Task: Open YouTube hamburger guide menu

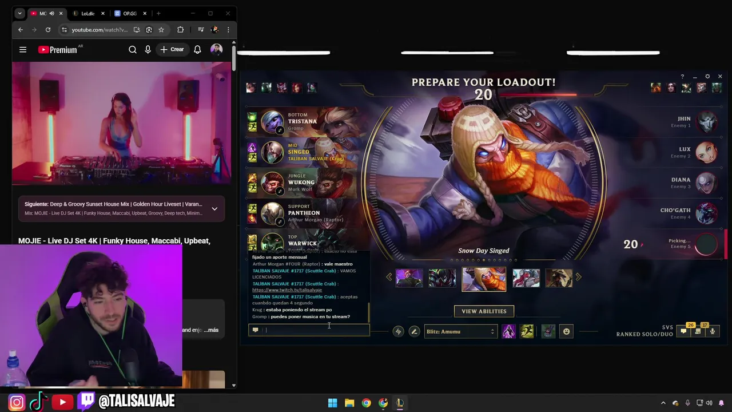Action: 23,50
